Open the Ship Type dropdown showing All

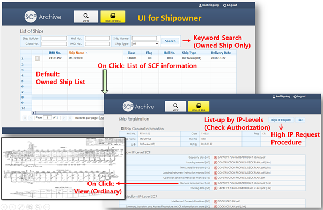(145, 44)
